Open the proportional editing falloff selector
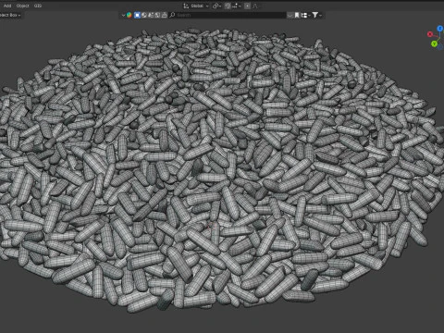The width and height of the screenshot is (444, 333). pyautogui.click(x=255, y=6)
